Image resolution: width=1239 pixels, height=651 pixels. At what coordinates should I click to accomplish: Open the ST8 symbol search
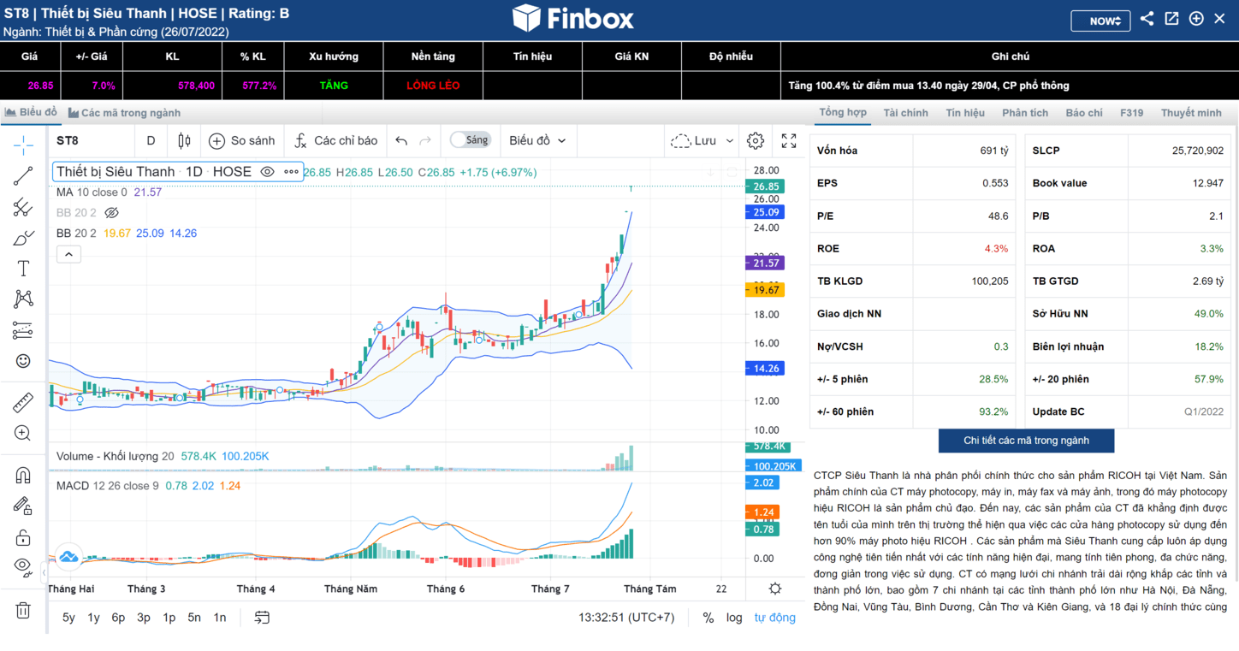(x=68, y=141)
